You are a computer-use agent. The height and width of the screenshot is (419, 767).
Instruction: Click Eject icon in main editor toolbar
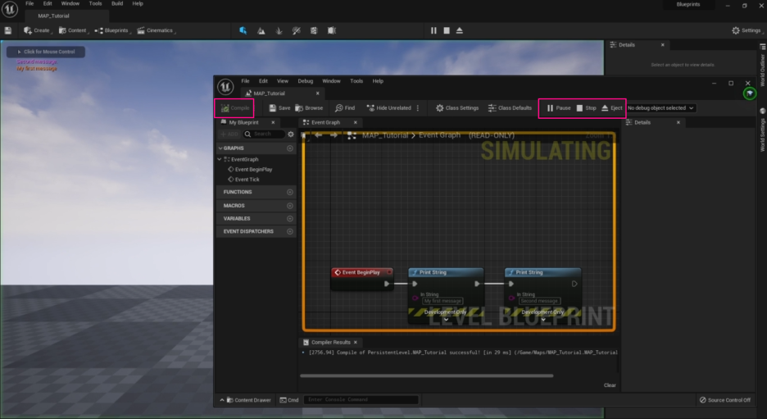tap(460, 30)
